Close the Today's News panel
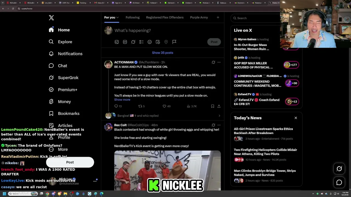Image resolution: width=351 pixels, height=197 pixels. tap(296, 118)
